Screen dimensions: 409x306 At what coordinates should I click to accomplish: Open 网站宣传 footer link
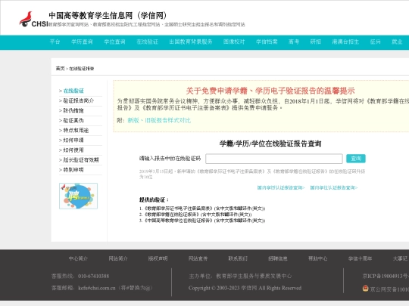tap(198, 258)
